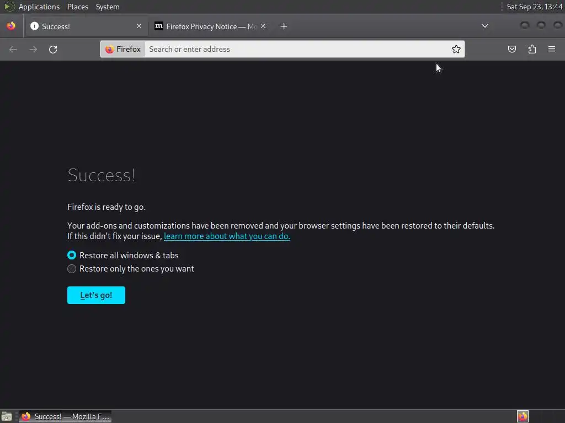Click the last round window control button
This screenshot has width=565, height=423.
coord(558,25)
